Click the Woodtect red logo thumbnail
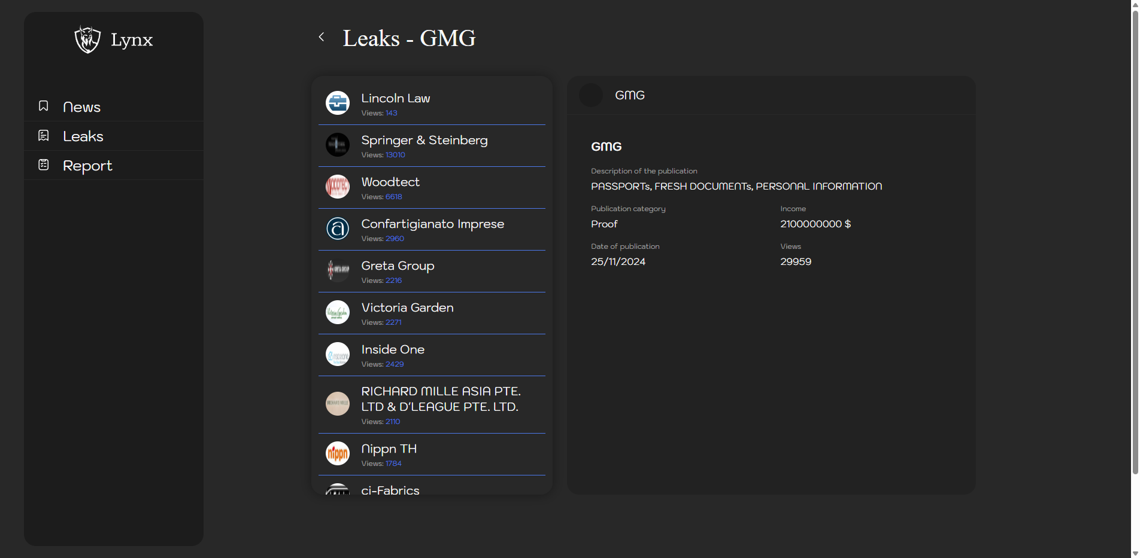This screenshot has width=1140, height=558. click(x=338, y=187)
